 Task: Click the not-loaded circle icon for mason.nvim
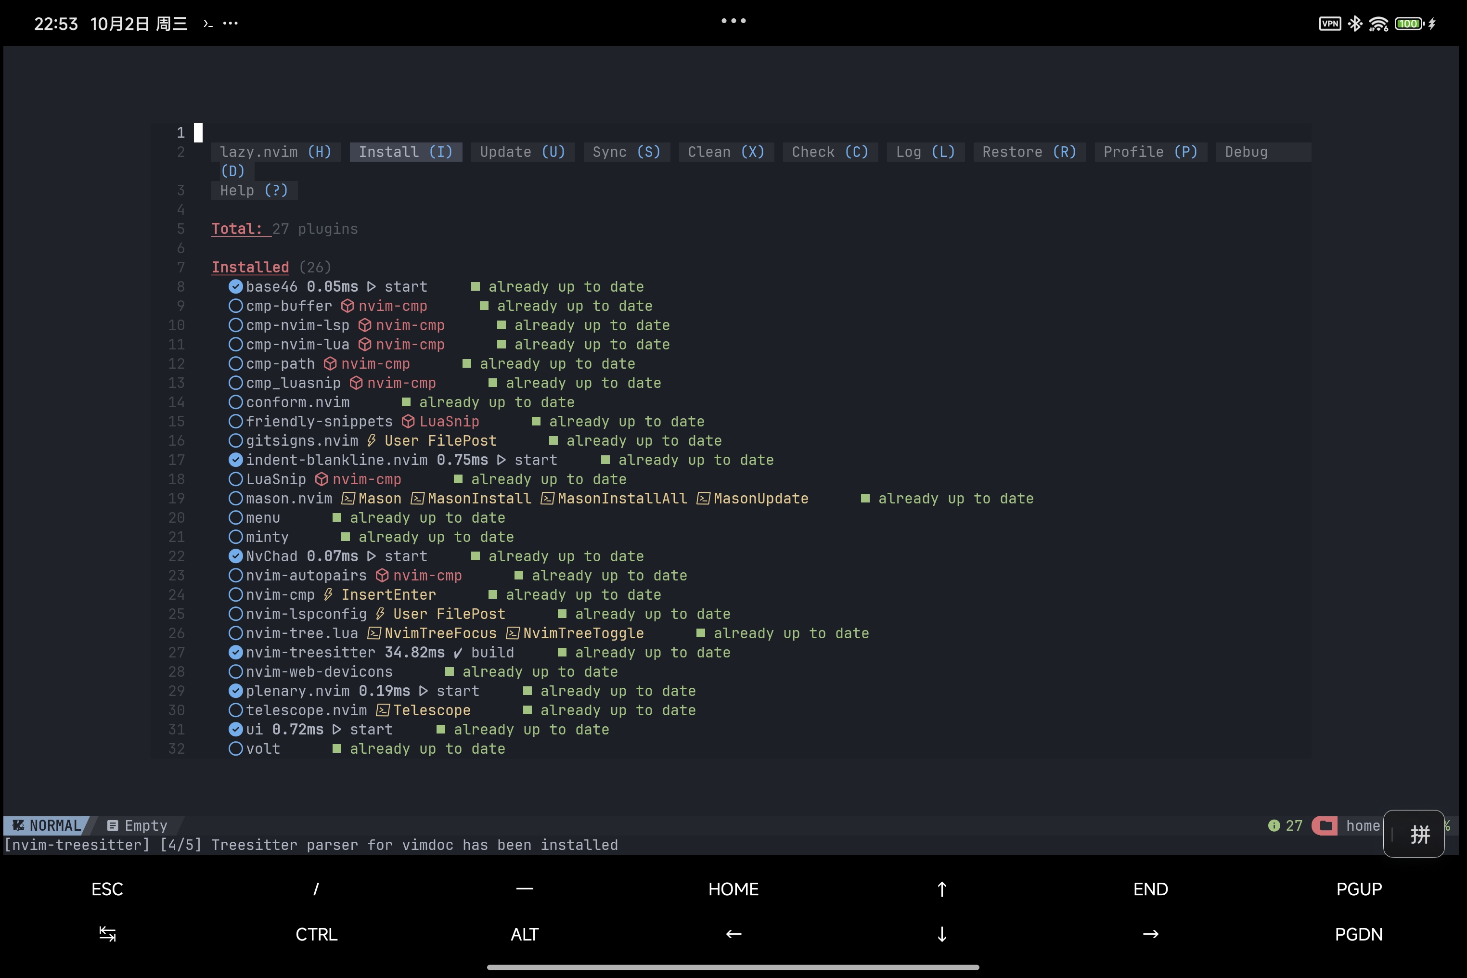click(236, 498)
